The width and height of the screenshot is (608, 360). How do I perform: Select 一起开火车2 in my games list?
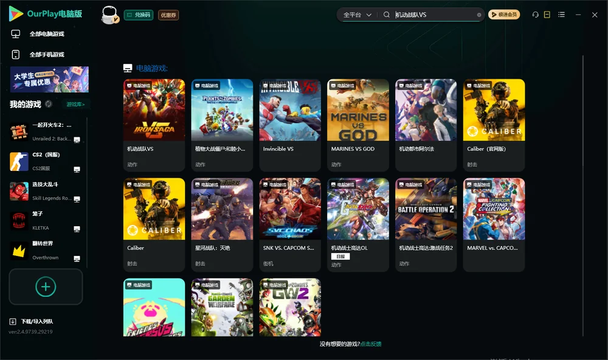point(46,132)
